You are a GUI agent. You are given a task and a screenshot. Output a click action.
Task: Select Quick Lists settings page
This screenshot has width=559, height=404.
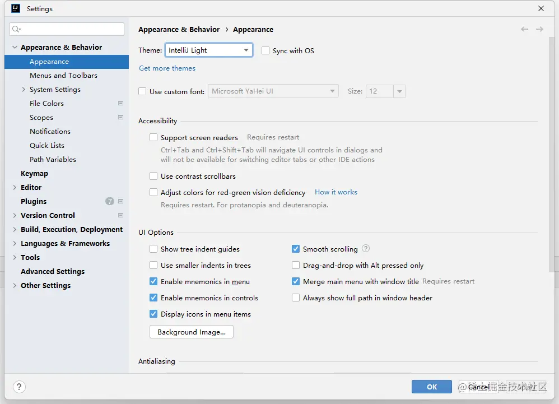pyautogui.click(x=47, y=146)
